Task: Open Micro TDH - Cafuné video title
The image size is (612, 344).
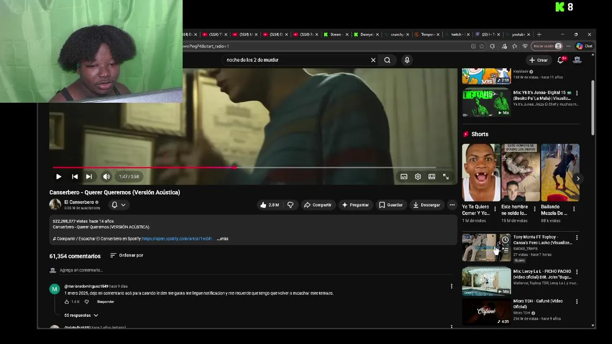Action: tap(539, 304)
